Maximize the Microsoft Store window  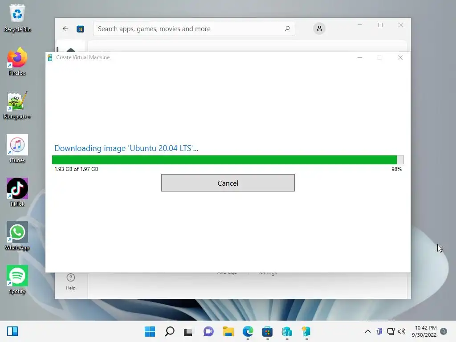click(380, 25)
